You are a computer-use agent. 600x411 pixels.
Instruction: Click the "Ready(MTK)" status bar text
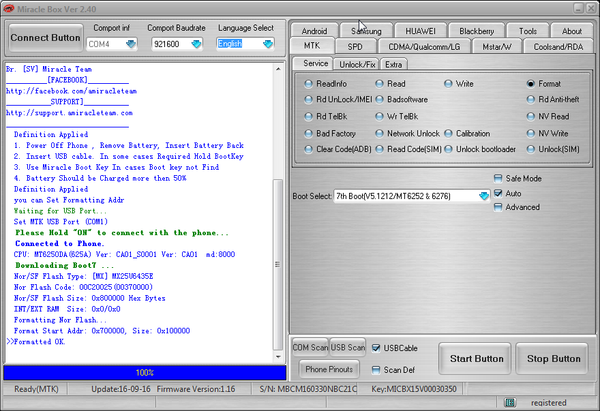[36, 389]
